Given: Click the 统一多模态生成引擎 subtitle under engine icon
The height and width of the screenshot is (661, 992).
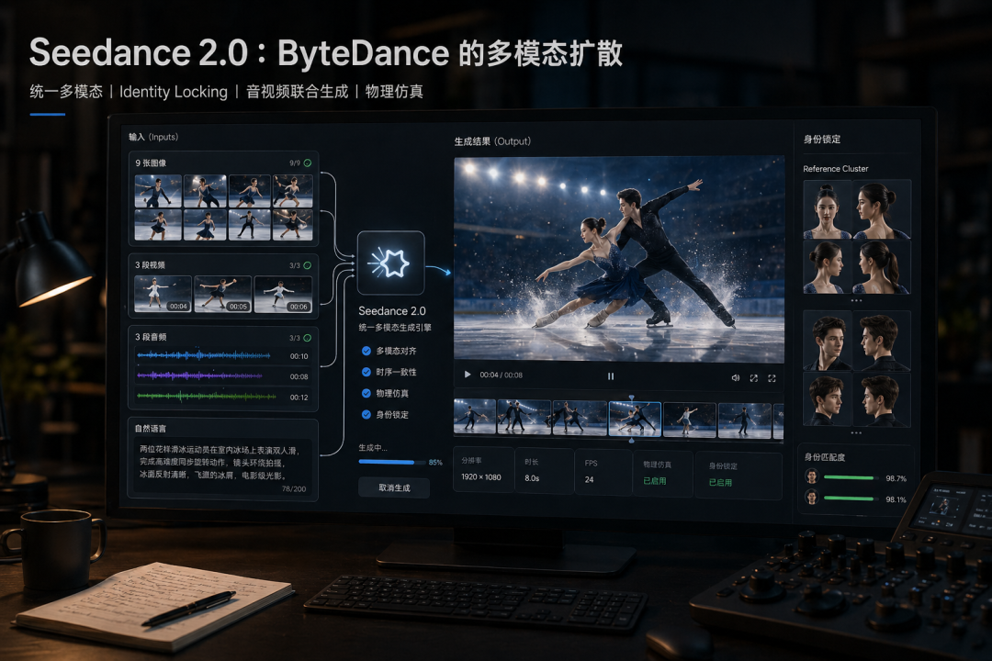Looking at the screenshot, I should click(395, 327).
